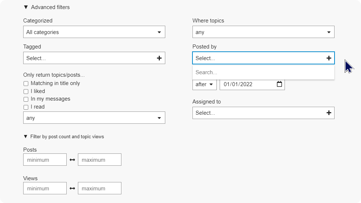Click the Assigned to label
Screen dimensions: 361x203
pyautogui.click(x=207, y=102)
